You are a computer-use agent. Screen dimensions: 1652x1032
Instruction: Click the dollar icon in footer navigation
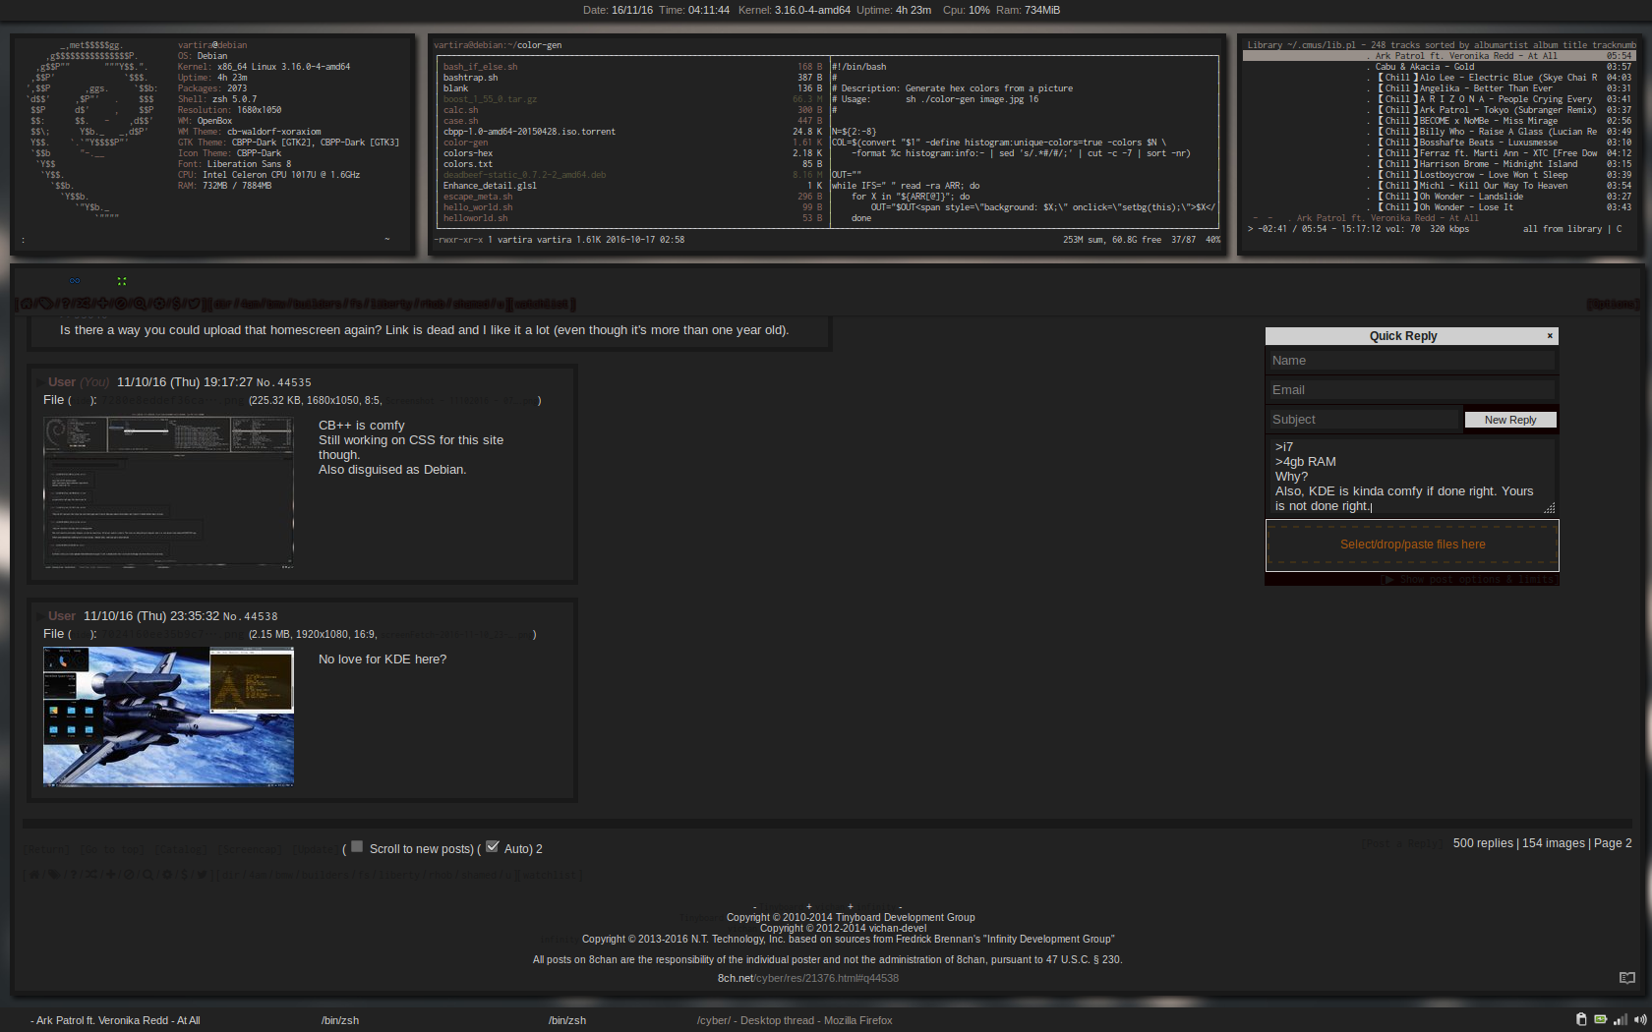[184, 874]
